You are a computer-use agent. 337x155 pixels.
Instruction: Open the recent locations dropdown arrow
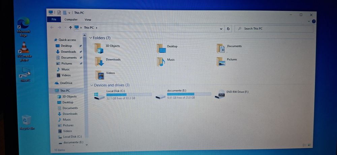65,28
